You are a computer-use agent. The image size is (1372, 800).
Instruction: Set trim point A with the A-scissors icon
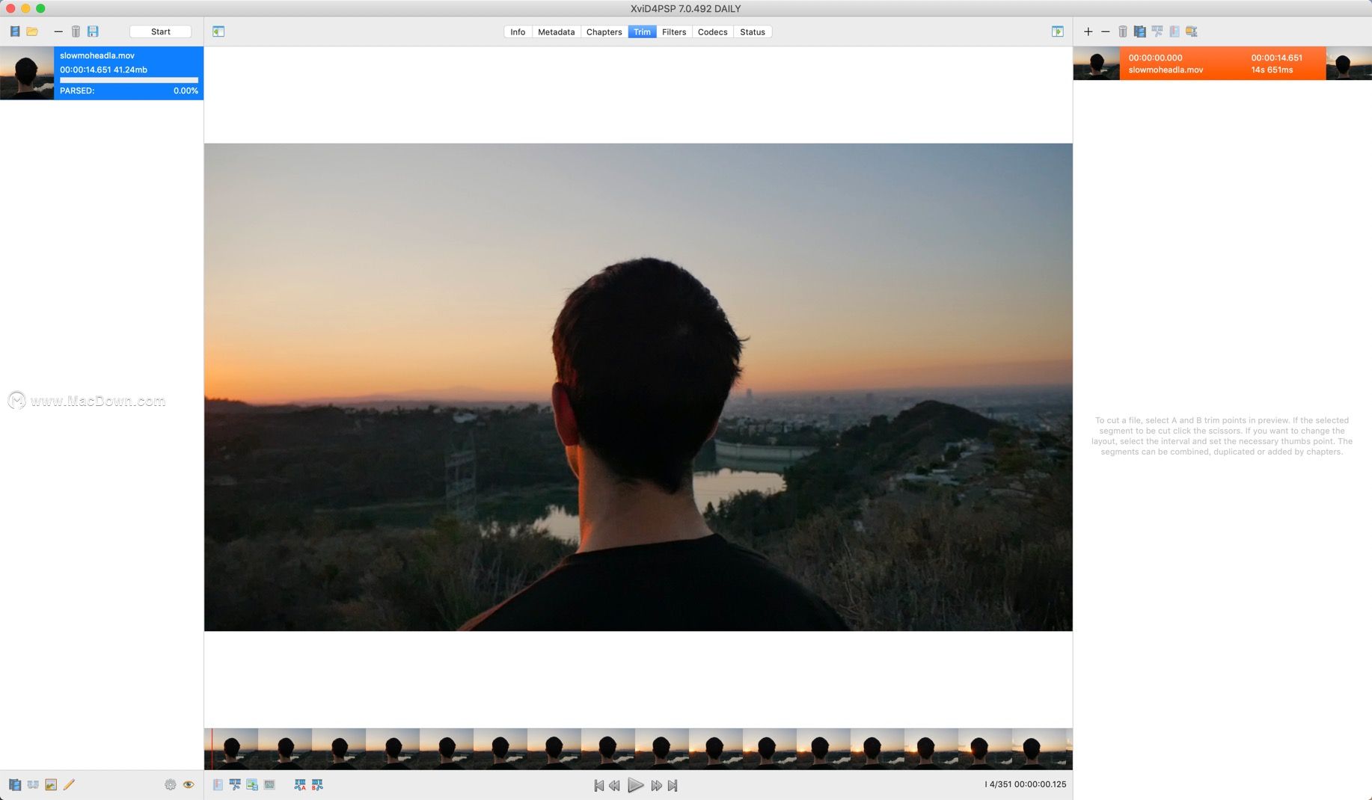point(301,785)
